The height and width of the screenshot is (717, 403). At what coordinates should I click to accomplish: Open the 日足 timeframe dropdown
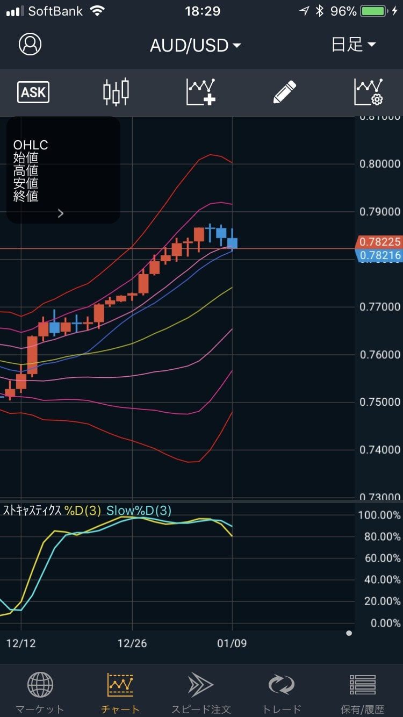pyautogui.click(x=353, y=45)
